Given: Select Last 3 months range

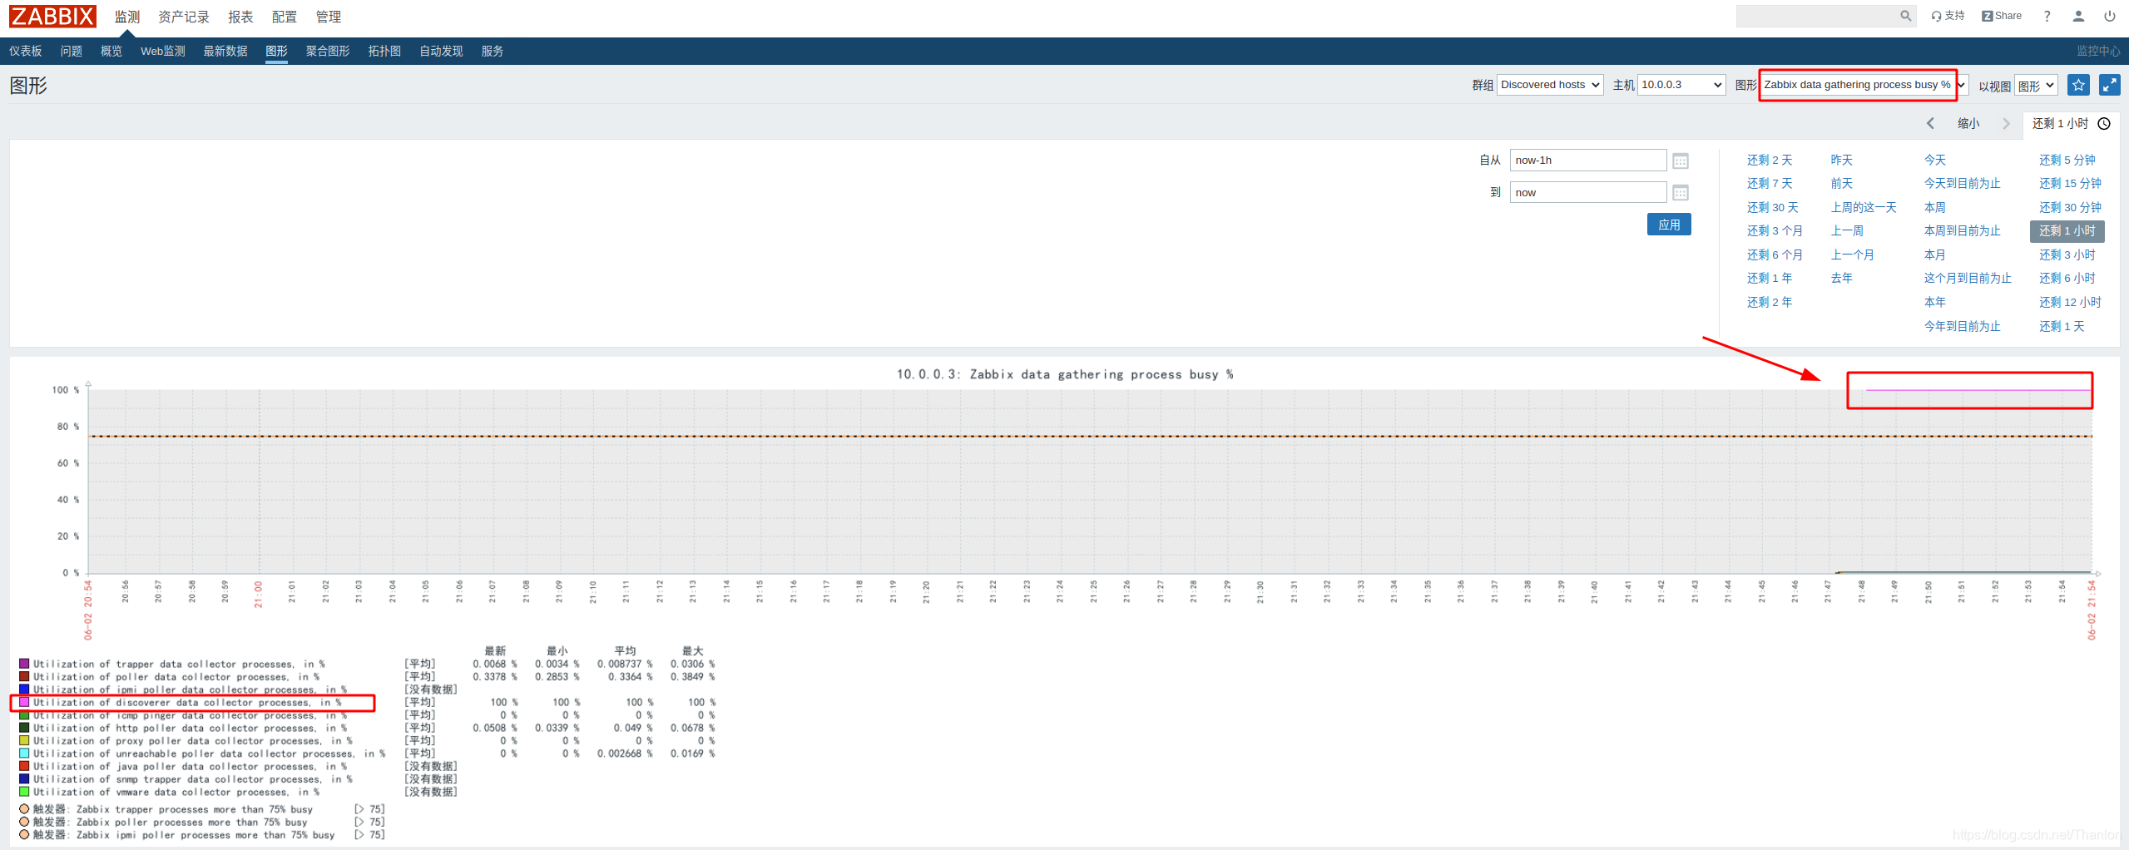Looking at the screenshot, I should point(1775,230).
